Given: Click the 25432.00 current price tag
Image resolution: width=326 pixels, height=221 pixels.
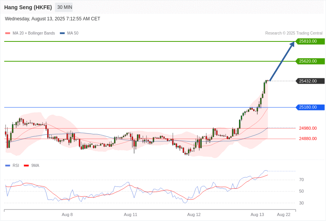Looking at the screenshot, I should pyautogui.click(x=310, y=81).
